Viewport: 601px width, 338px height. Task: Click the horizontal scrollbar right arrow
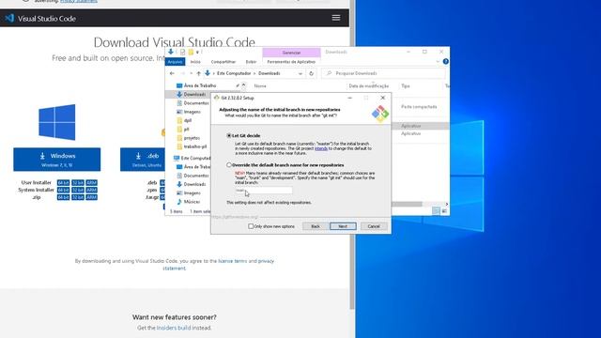pyautogui.click(x=447, y=204)
